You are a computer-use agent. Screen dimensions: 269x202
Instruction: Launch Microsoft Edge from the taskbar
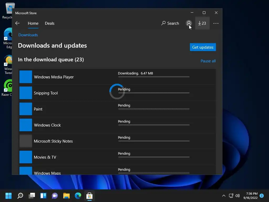click(78, 195)
